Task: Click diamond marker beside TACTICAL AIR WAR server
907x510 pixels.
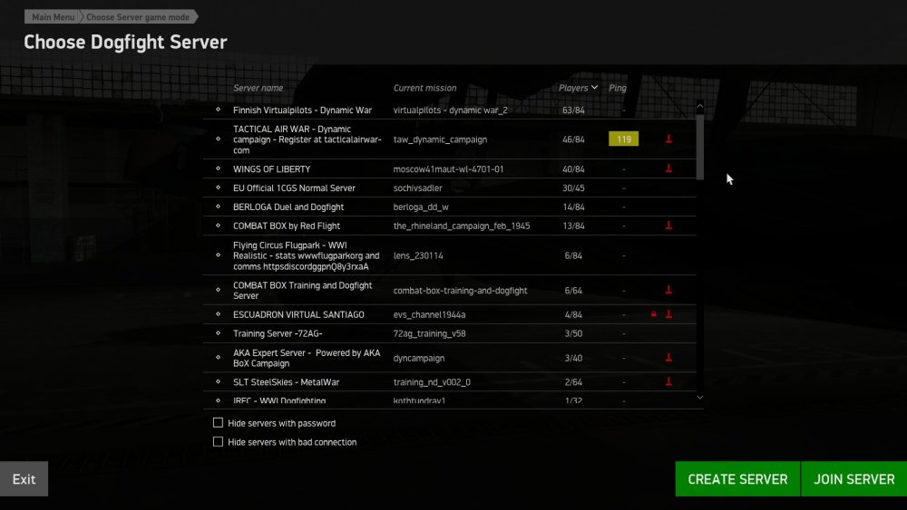Action: pyautogui.click(x=218, y=139)
